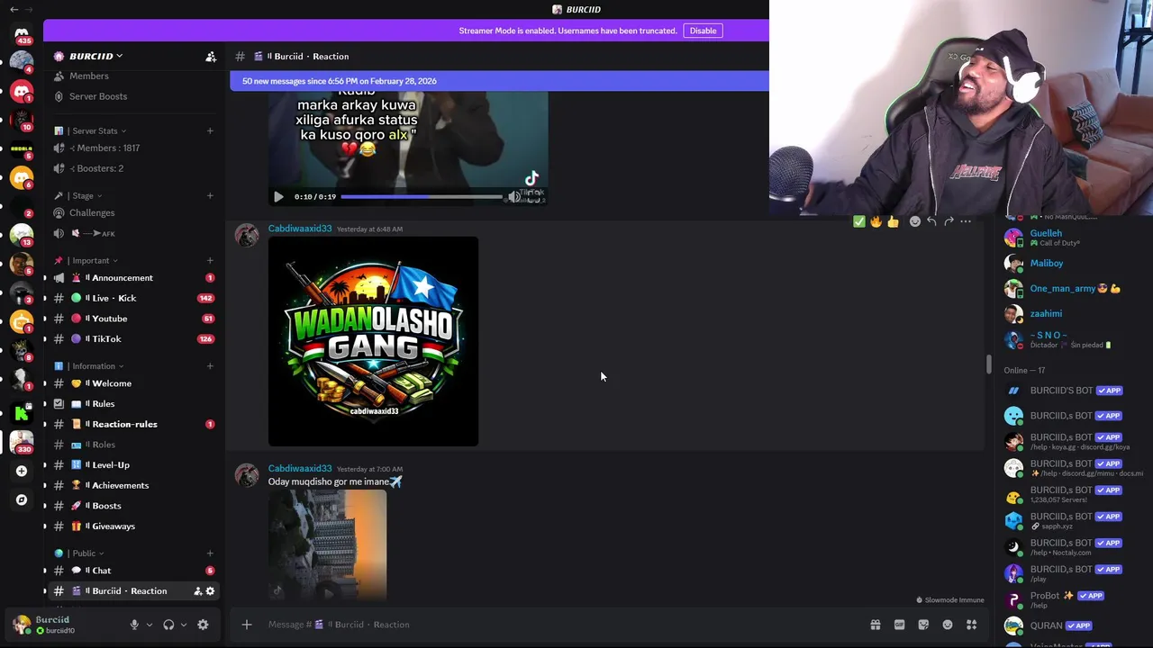Open the add reaction emoji picker

[914, 221]
